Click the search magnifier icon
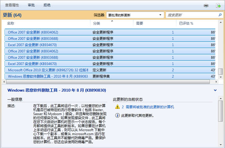The width and height of the screenshot is (225, 148). pyautogui.click(x=220, y=15)
